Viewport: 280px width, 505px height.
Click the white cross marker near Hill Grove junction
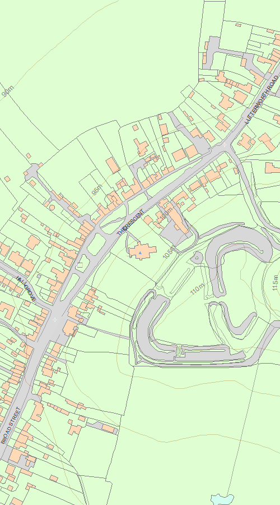[x=55, y=319]
